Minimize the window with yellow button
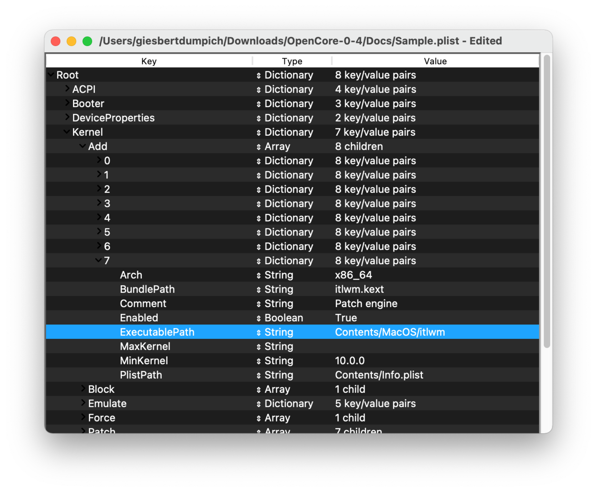This screenshot has width=597, height=492. tap(72, 41)
